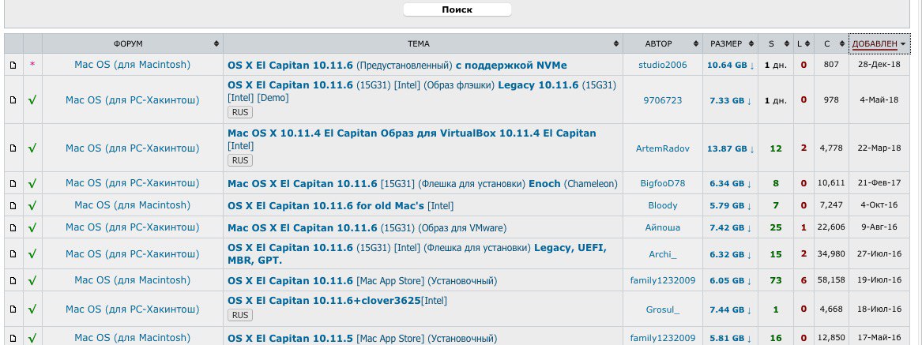This screenshot has height=345, width=922.
Task: Open El Capitan 10.11.5 Mac App Store topic
Action: click(x=362, y=339)
